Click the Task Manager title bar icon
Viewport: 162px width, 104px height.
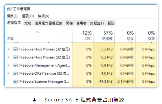tap(9, 9)
